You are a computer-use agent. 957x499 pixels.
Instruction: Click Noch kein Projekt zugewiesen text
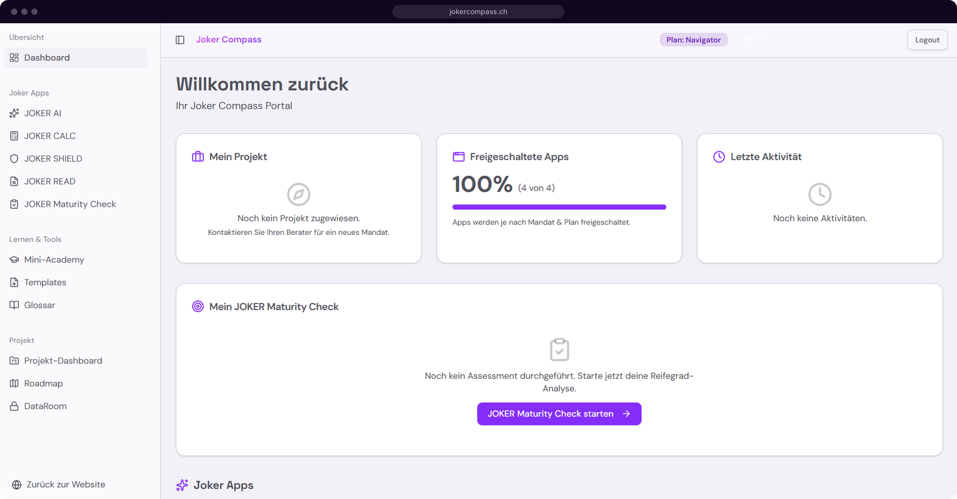tap(298, 218)
